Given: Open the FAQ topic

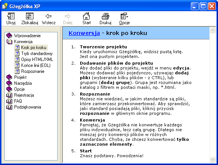Looking at the screenshot, I should 18,101.
